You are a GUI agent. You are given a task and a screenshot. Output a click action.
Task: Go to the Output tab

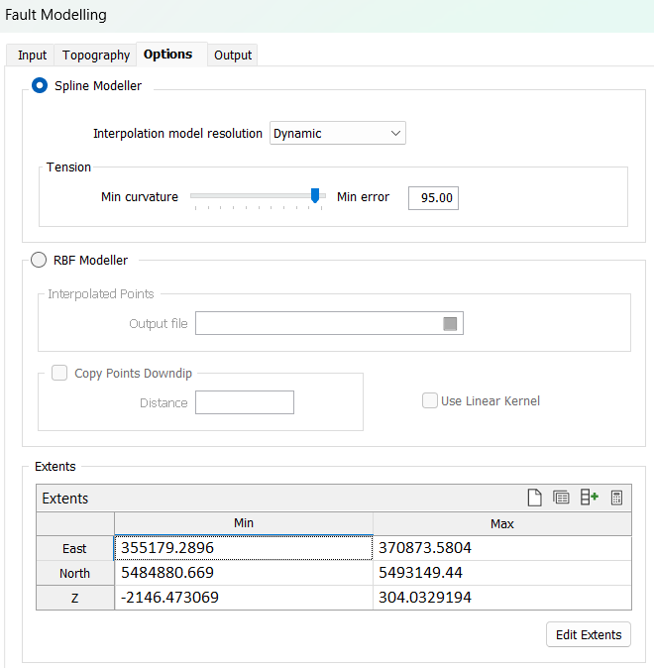tap(233, 56)
